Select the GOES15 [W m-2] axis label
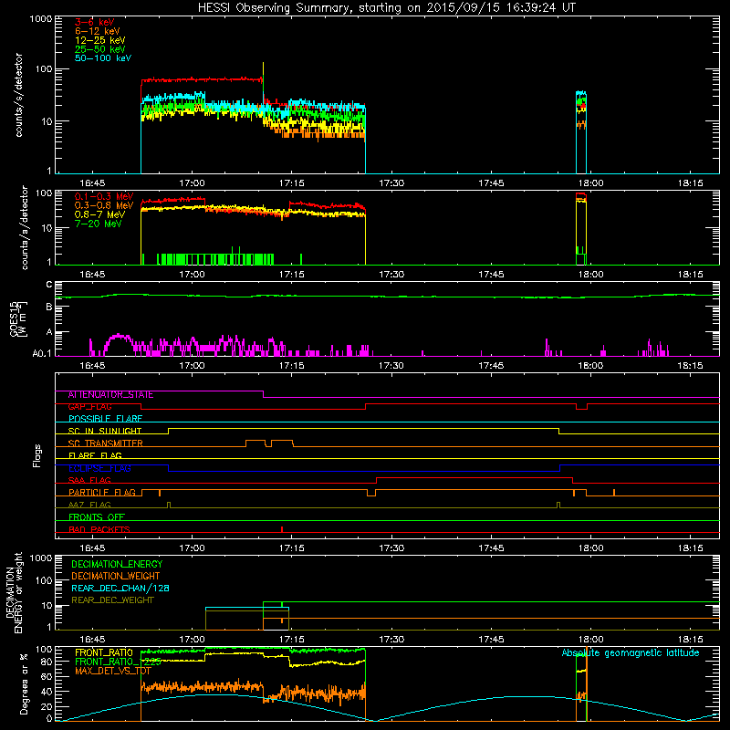This screenshot has width=730, height=730. [x=18, y=318]
